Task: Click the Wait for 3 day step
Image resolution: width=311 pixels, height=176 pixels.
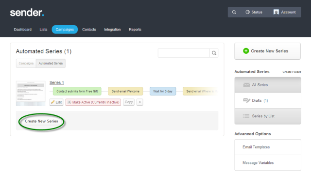Action: 163,91
